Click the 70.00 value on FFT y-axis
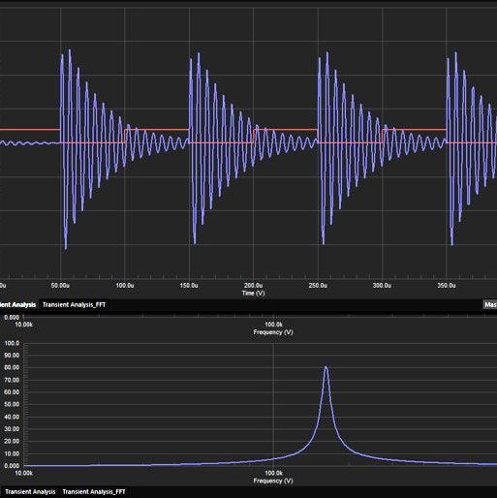The width and height of the screenshot is (497, 498). click(x=12, y=380)
